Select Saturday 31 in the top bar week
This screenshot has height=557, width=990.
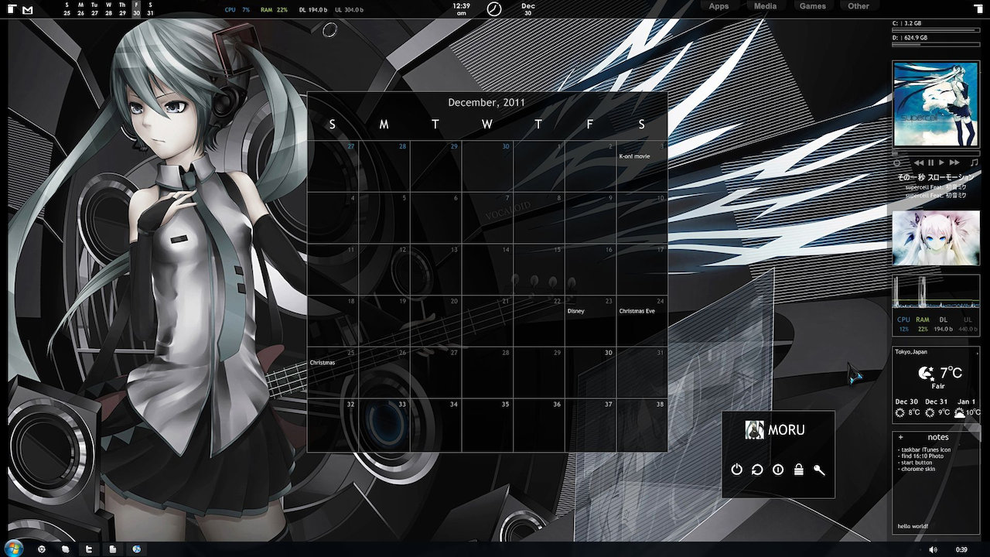click(150, 9)
